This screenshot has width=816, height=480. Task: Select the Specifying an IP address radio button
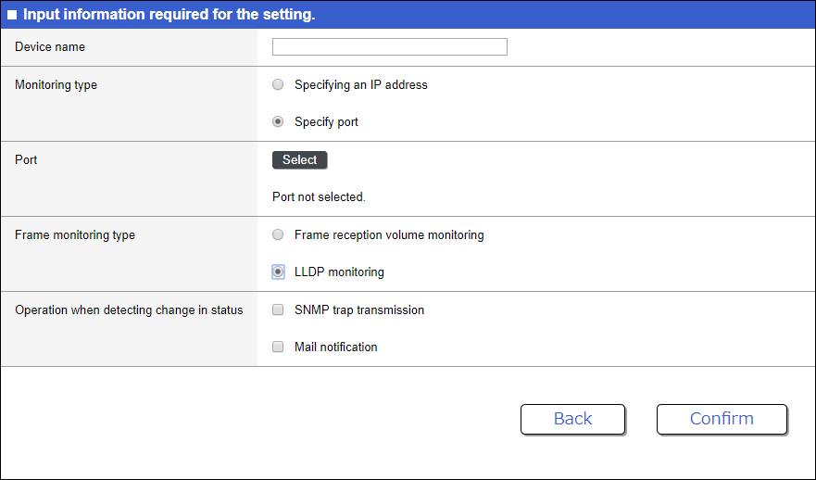click(x=278, y=85)
